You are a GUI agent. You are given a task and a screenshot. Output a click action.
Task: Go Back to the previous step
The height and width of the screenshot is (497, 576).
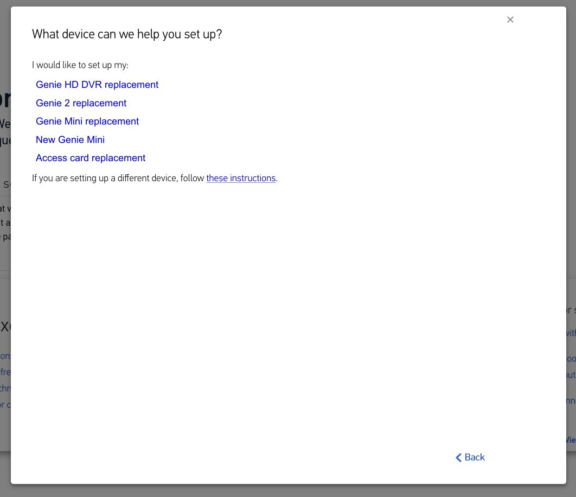click(470, 457)
